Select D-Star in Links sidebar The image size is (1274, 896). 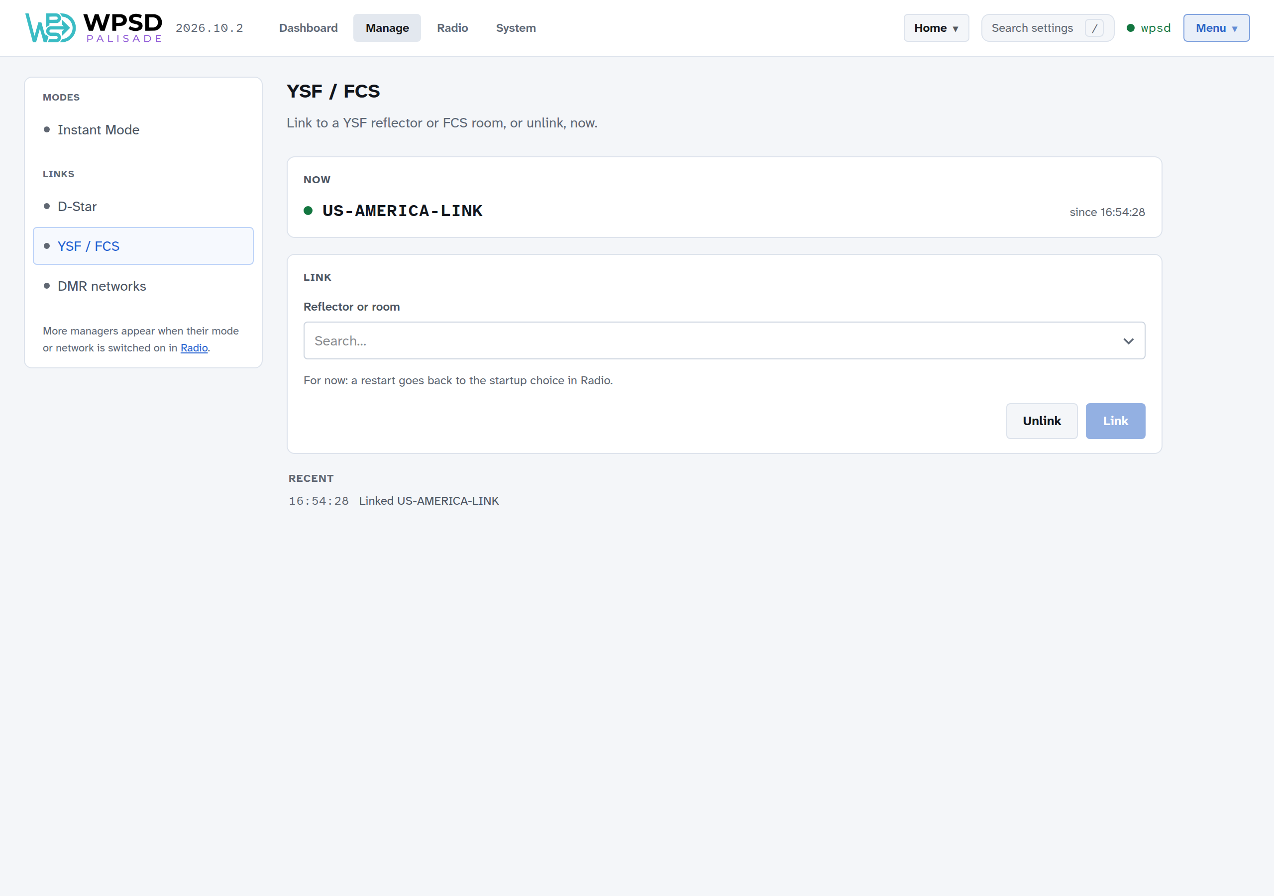point(143,207)
